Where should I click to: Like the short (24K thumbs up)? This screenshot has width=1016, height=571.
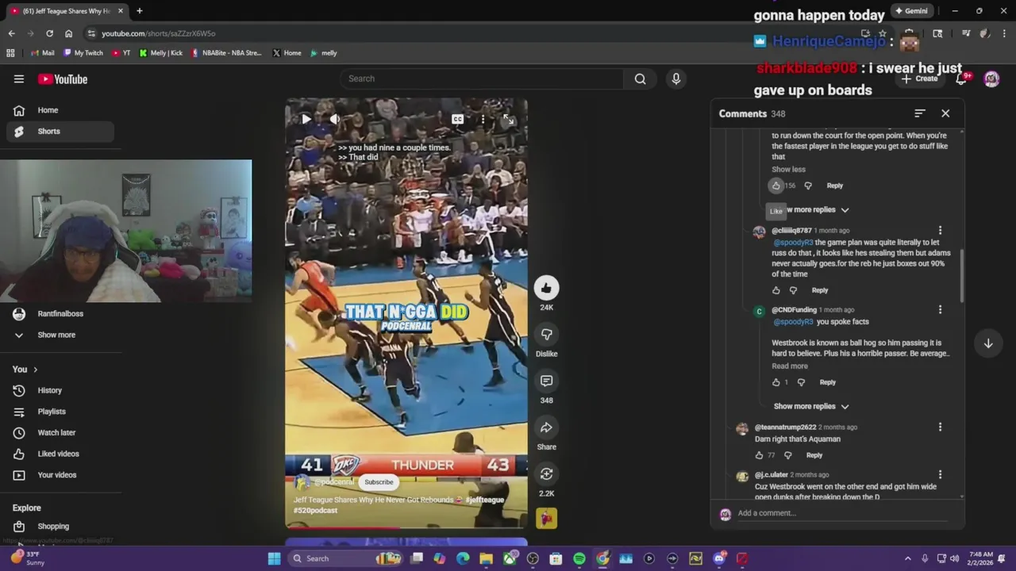pyautogui.click(x=546, y=288)
